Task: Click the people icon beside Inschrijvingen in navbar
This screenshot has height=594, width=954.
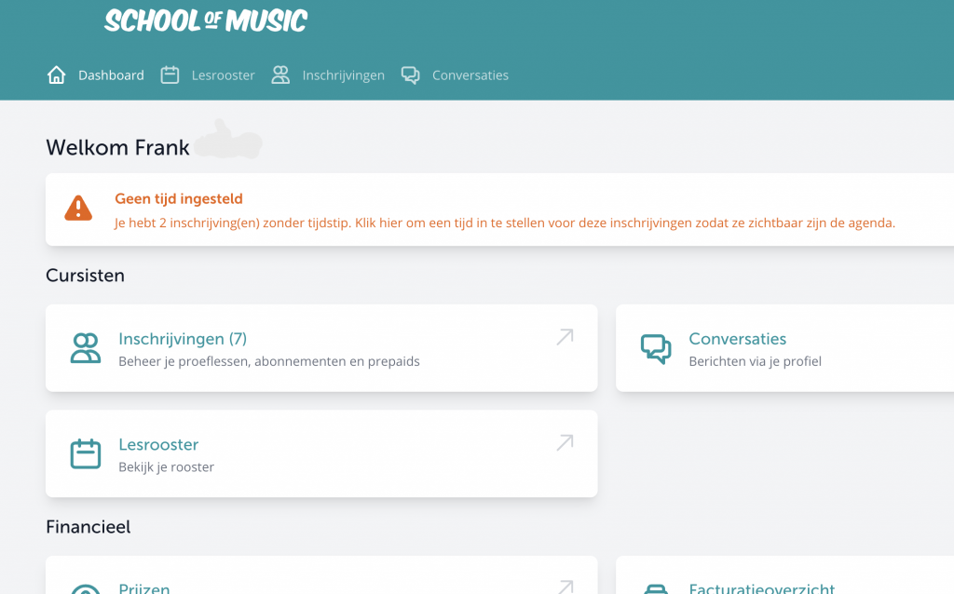Action: pos(280,75)
